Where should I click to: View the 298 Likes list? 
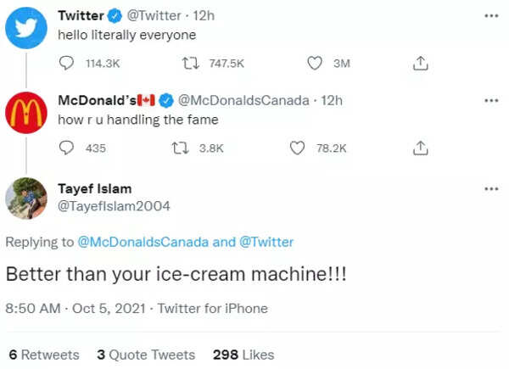[x=243, y=355]
